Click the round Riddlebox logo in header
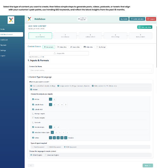 [x=29, y=19]
